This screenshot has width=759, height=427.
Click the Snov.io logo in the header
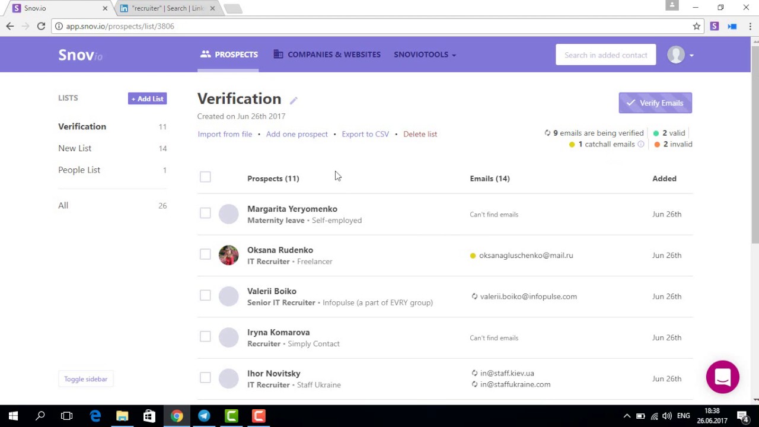pos(81,55)
